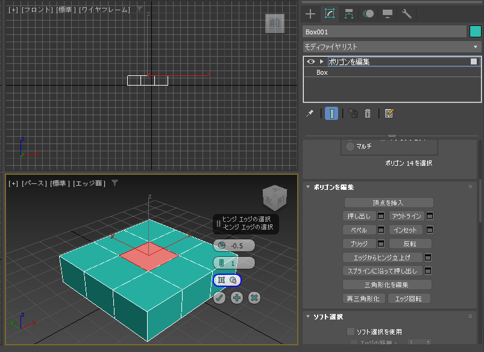
Task: Open [標準] menu in the パース viewport
Action: coord(60,183)
